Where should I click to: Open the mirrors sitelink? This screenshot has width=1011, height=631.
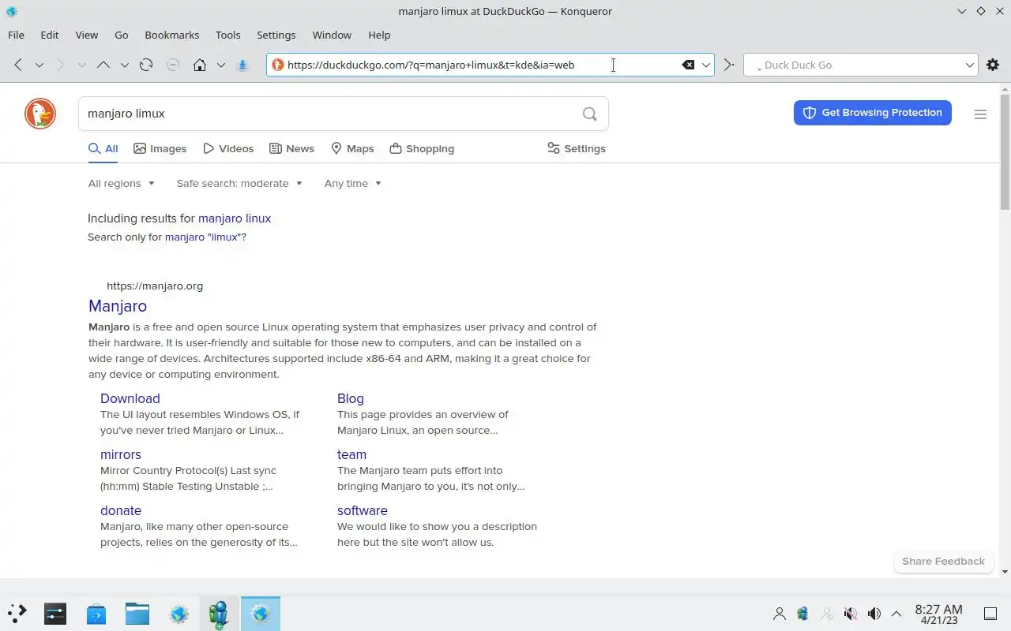(x=121, y=454)
